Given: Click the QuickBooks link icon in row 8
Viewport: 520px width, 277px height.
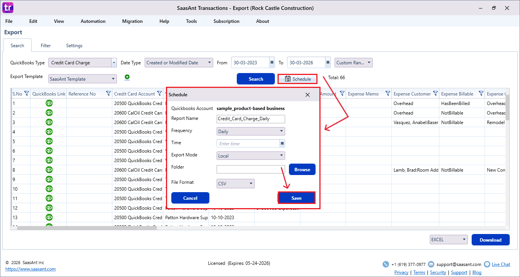Looking at the screenshot, I should 49,170.
